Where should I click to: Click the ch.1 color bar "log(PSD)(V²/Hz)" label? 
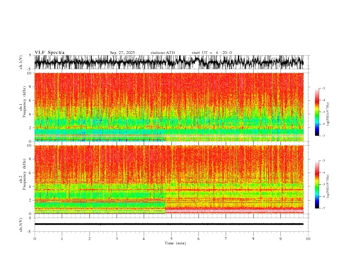328,114
